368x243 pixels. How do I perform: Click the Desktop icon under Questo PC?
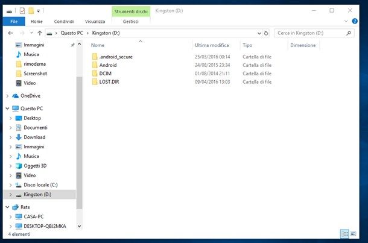tap(19, 118)
